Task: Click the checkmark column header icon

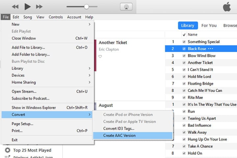Action: [x=184, y=35]
